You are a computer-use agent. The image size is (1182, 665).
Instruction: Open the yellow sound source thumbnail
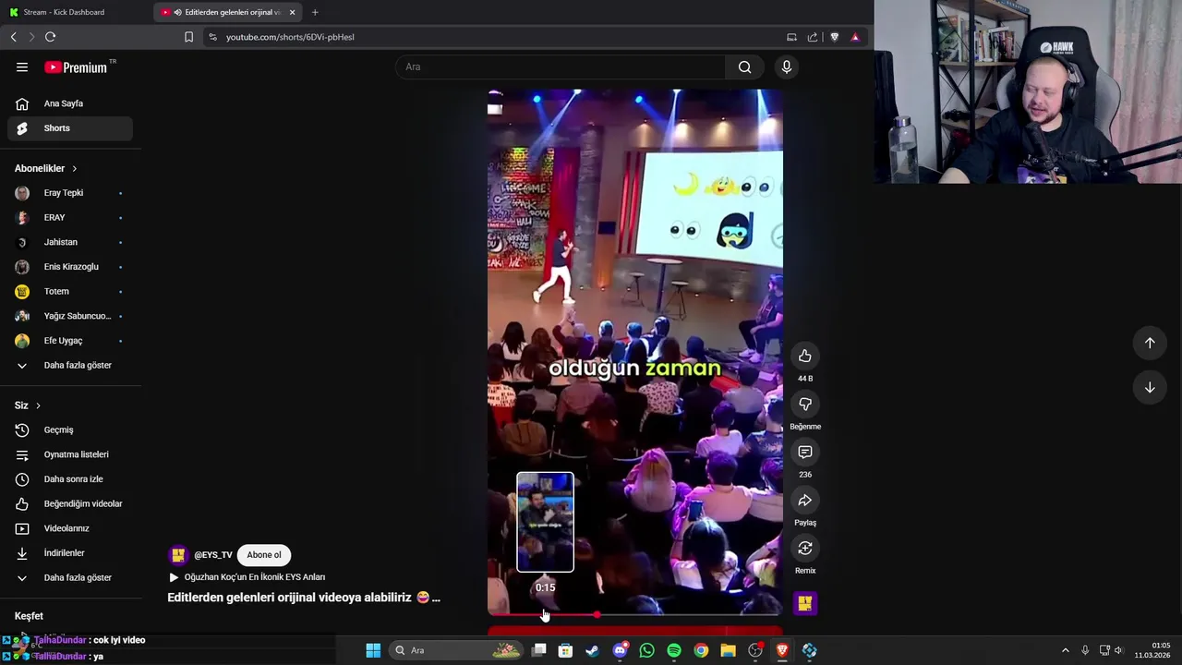(x=805, y=604)
